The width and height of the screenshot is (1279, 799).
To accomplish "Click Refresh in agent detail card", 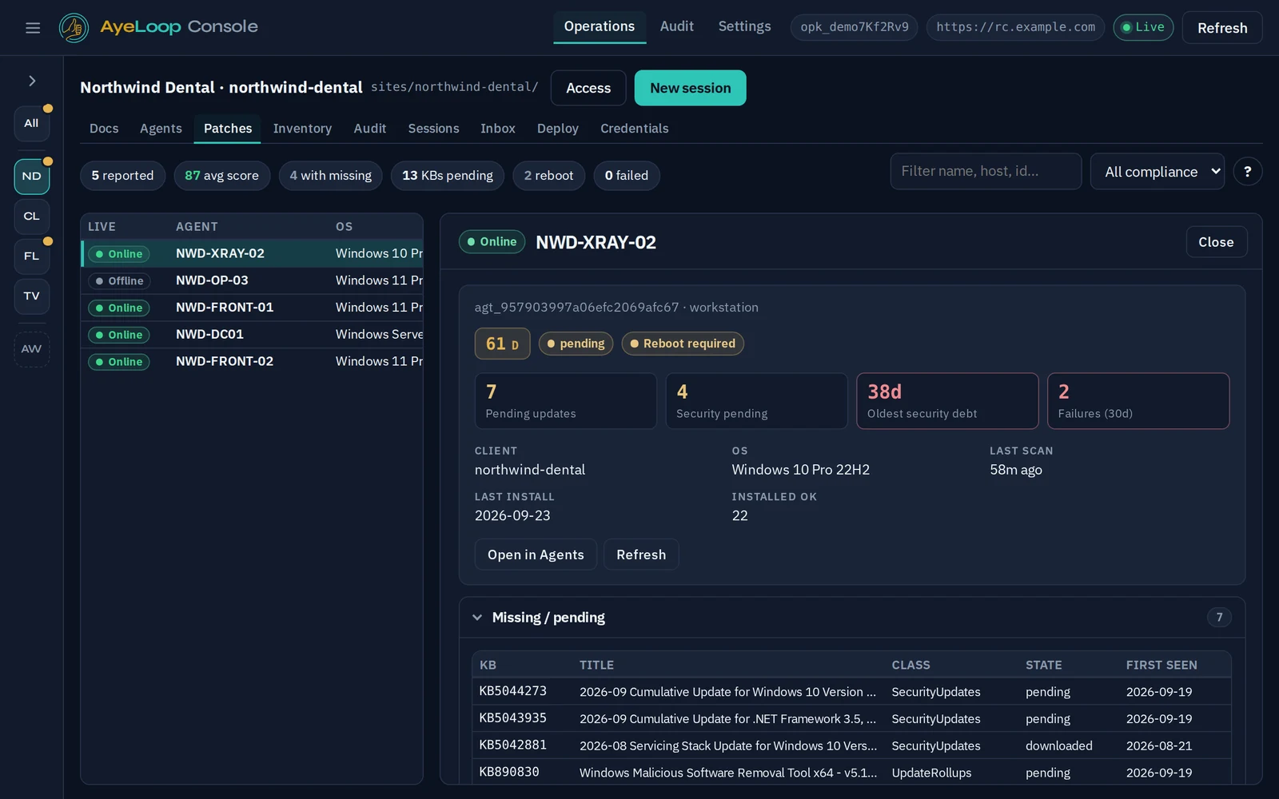I will point(640,555).
